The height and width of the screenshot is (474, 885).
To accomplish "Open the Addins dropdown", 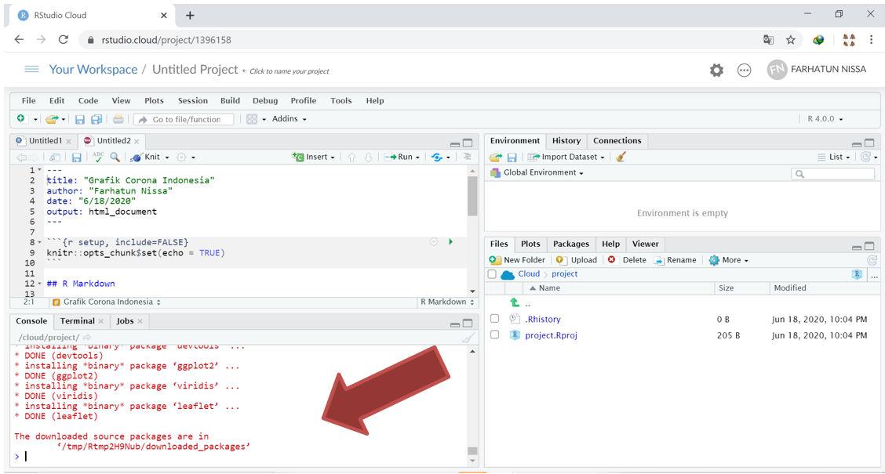I will pos(289,119).
